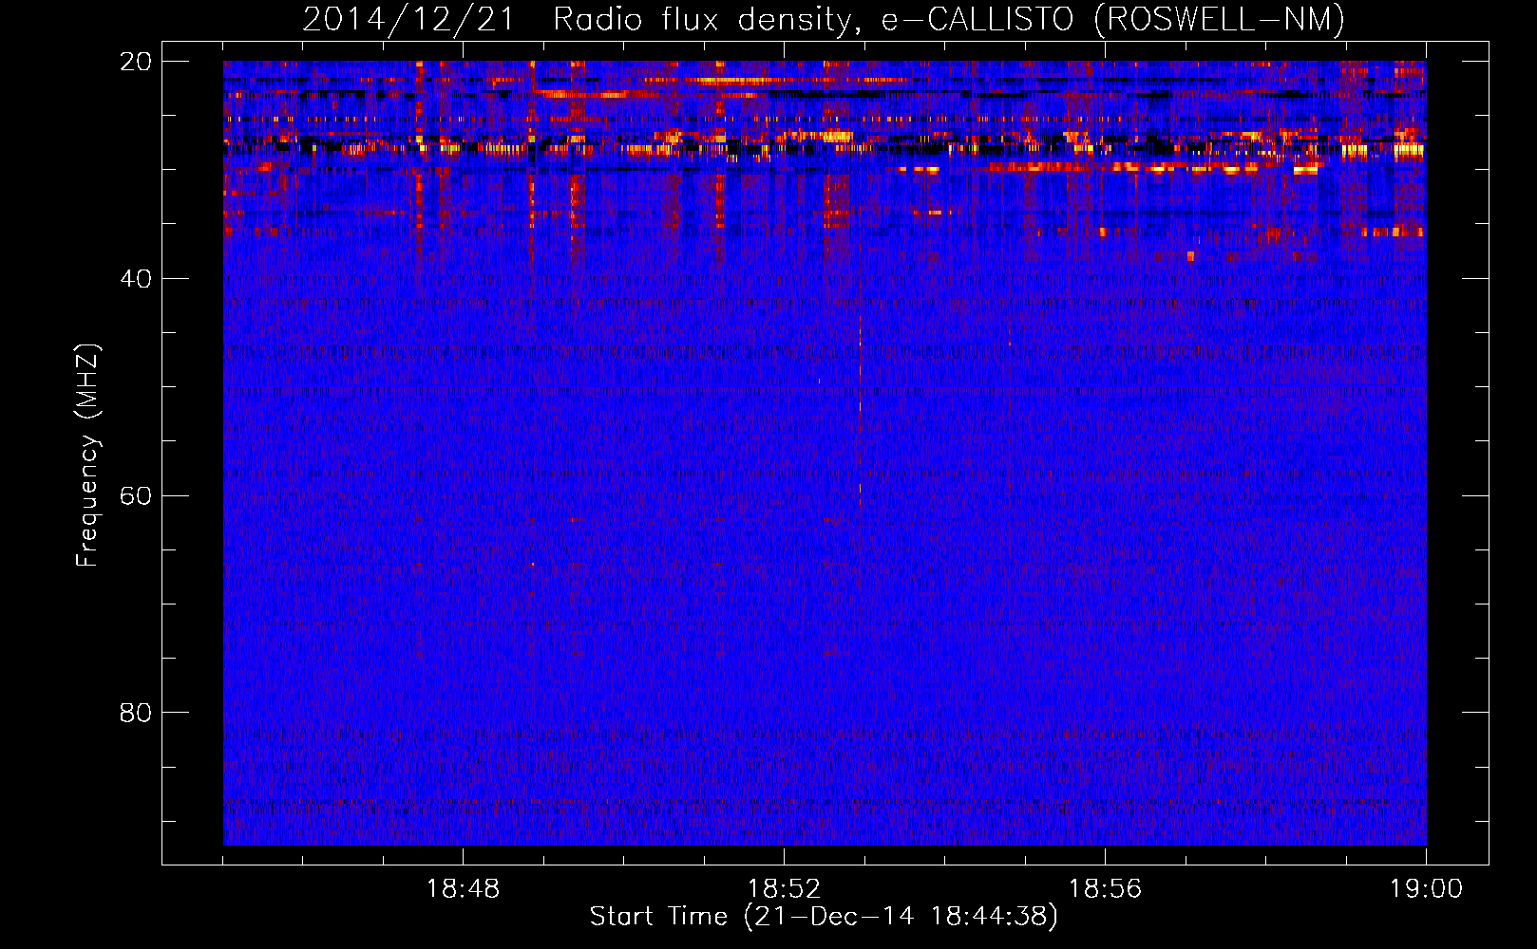The width and height of the screenshot is (1537, 949).
Task: Click the 18:52 time tick label
Action: 785,889
